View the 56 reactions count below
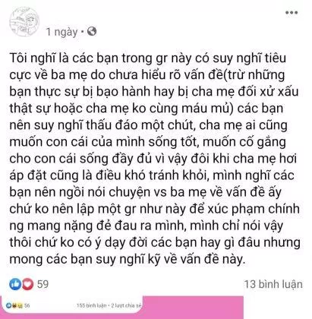This screenshot has width=312, height=319. click(27, 305)
